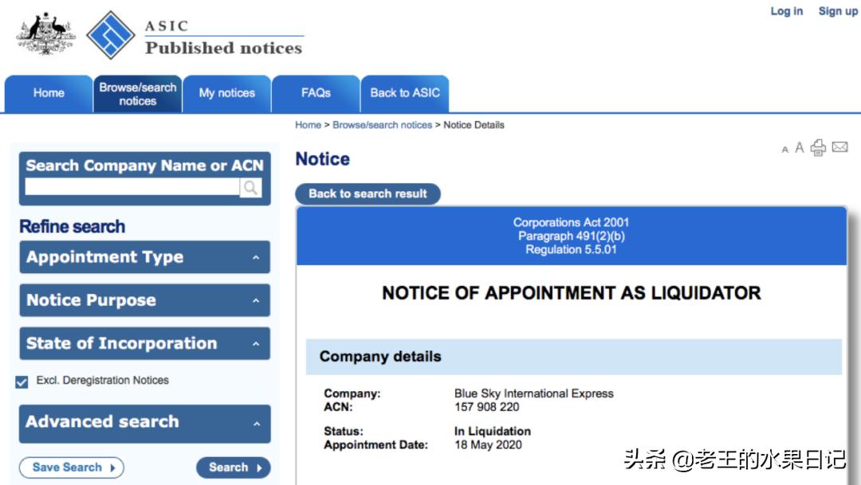Click the magnifying glass search icon
The width and height of the screenshot is (861, 485).
(250, 187)
